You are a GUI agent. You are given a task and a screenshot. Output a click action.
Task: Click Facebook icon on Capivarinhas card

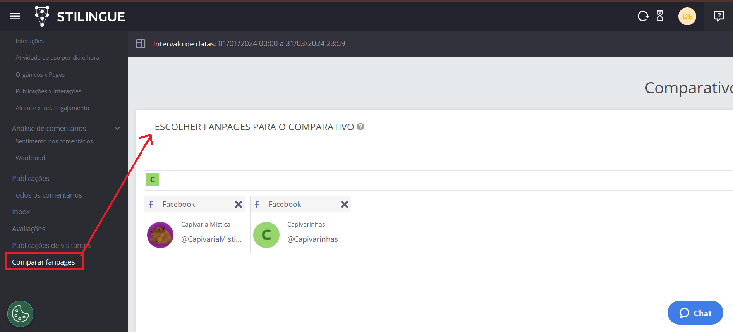coord(257,204)
